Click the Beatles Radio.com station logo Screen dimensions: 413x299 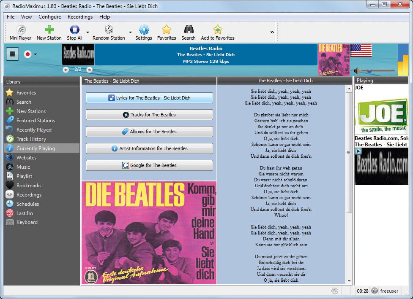[78, 54]
